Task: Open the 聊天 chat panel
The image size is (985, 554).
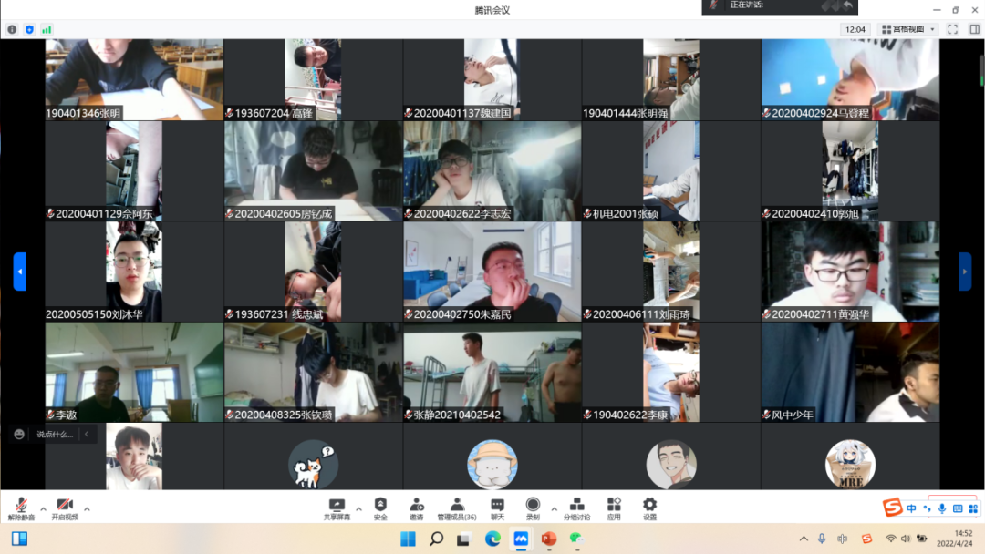Action: tap(497, 507)
